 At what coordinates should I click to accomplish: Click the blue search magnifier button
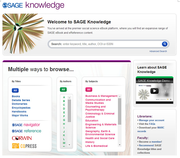point(164,44)
